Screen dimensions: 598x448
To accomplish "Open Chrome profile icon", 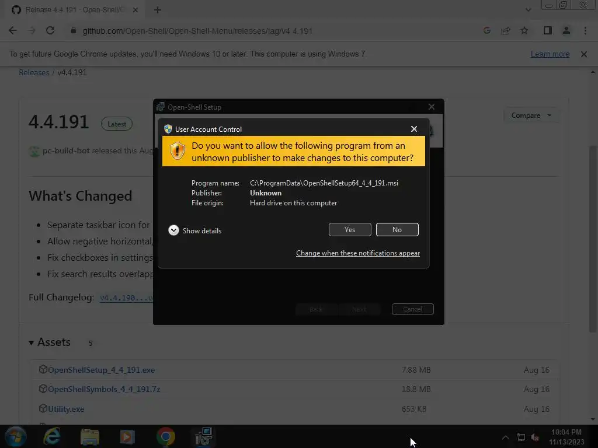I will click(x=566, y=31).
